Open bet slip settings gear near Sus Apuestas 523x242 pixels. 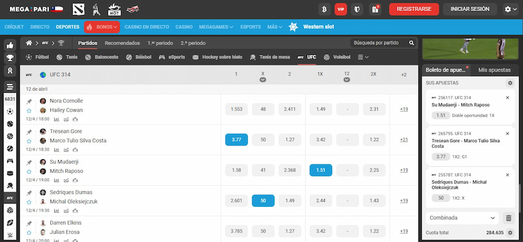click(510, 83)
